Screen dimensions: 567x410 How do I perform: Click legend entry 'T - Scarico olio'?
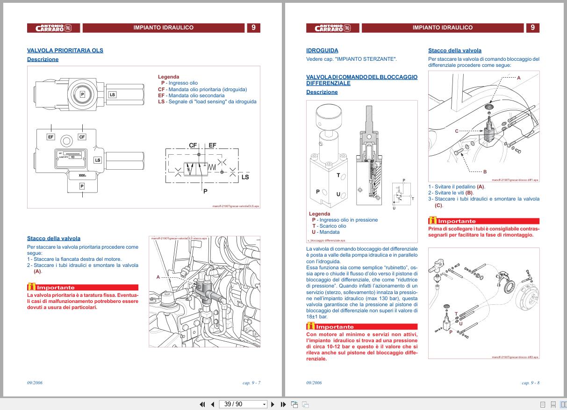click(329, 226)
